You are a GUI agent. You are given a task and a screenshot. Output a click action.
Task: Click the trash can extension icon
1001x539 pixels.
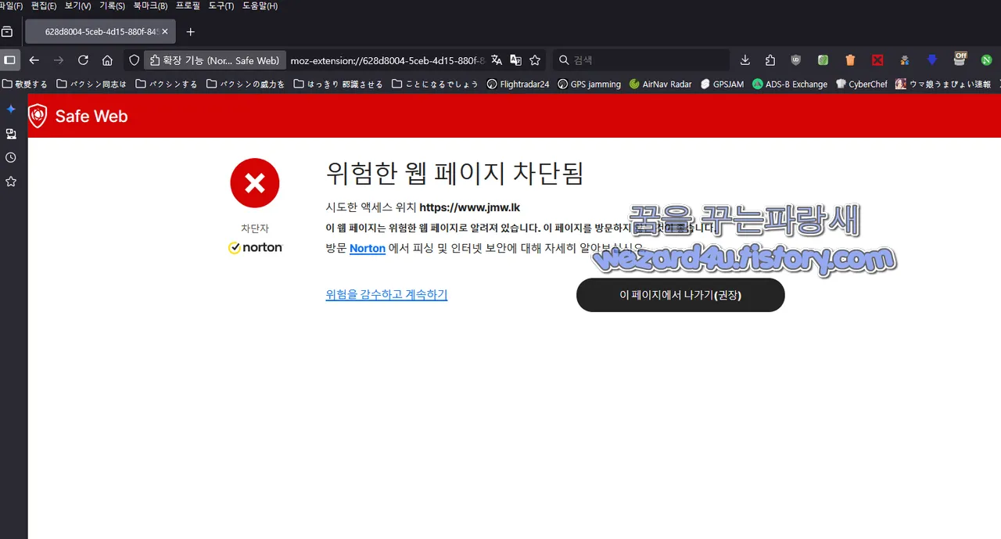850,59
